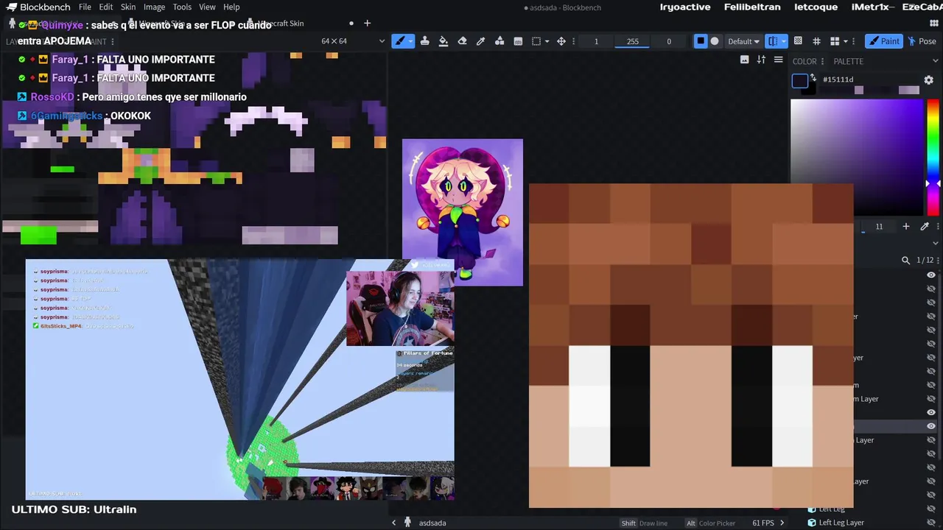Screen dimensions: 943x530
Task: Open the File menu
Action: 85,7
